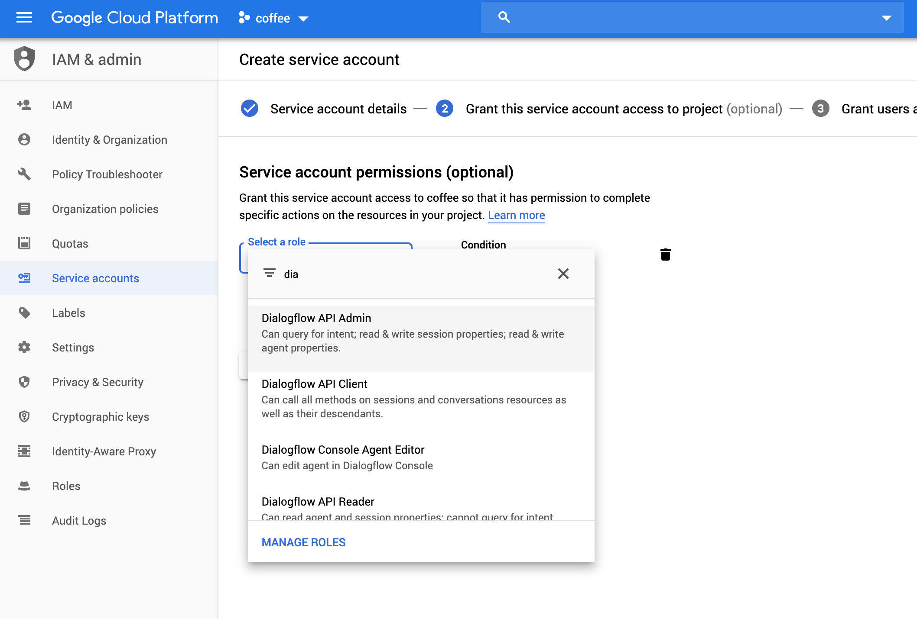Screen dimensions: 917x619
Task: Open the IAM sidebar item
Action: [109, 105]
